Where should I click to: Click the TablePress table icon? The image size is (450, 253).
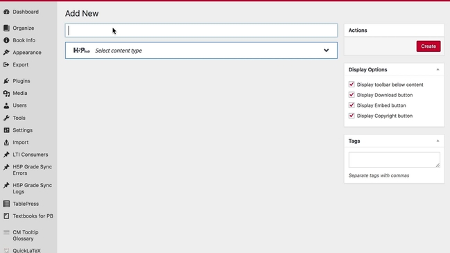coord(6,204)
